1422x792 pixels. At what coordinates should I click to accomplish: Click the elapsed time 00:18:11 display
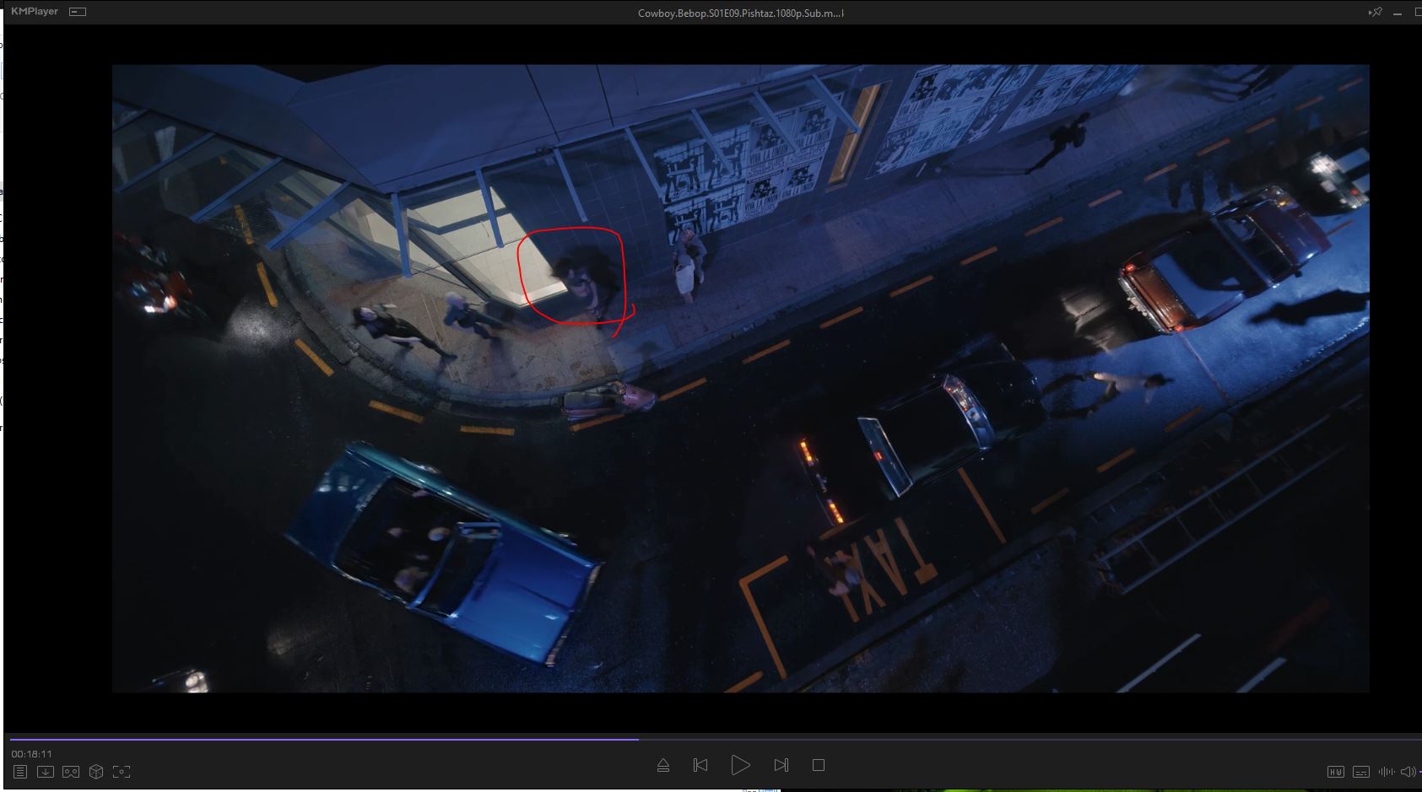(32, 754)
